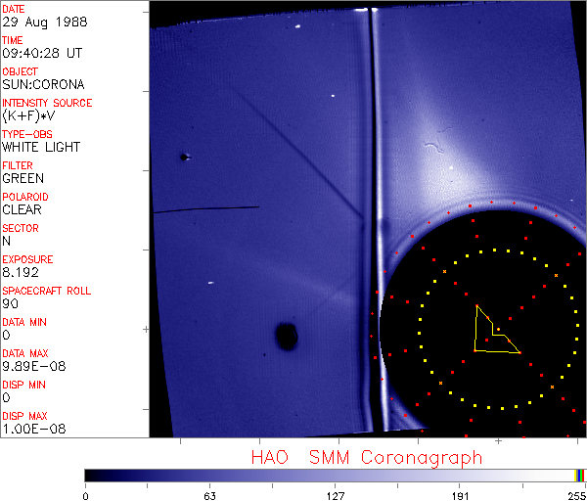Click the HAO SMM Coronagraph title
Screen dimensions: 587x501
pyautogui.click(x=366, y=457)
